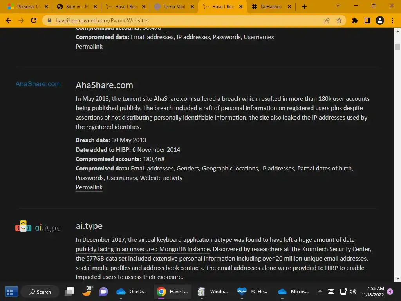Switch to DeHashed tab

(x=271, y=7)
